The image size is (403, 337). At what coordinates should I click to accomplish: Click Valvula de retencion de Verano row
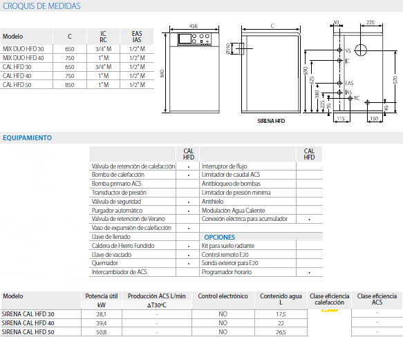coord(144,219)
